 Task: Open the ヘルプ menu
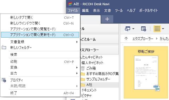coord(131,10)
